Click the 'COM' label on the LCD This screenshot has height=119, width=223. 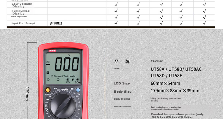coord(78,82)
